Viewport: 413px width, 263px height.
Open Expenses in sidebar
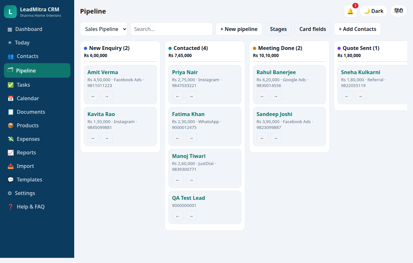tap(37, 139)
